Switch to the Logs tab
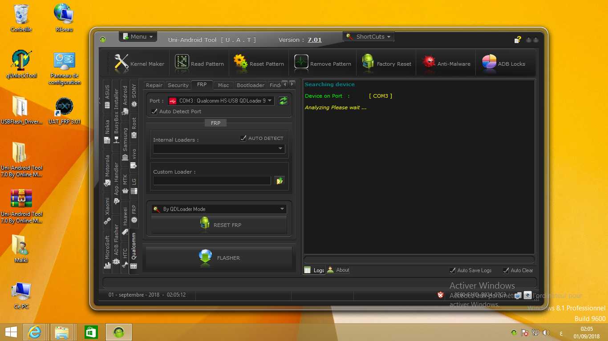 (314, 270)
